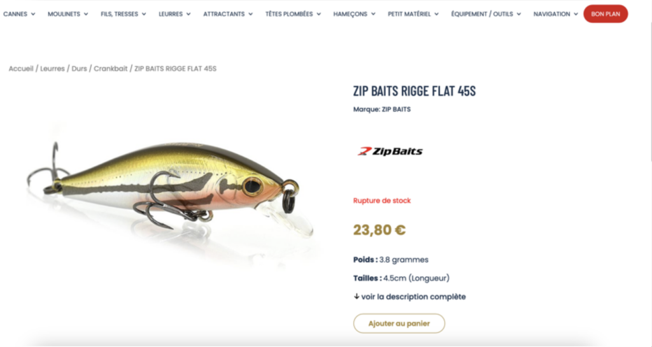Open the PETIT MATÉRIEL menu item
The width and height of the screenshot is (652, 347).
[413, 14]
